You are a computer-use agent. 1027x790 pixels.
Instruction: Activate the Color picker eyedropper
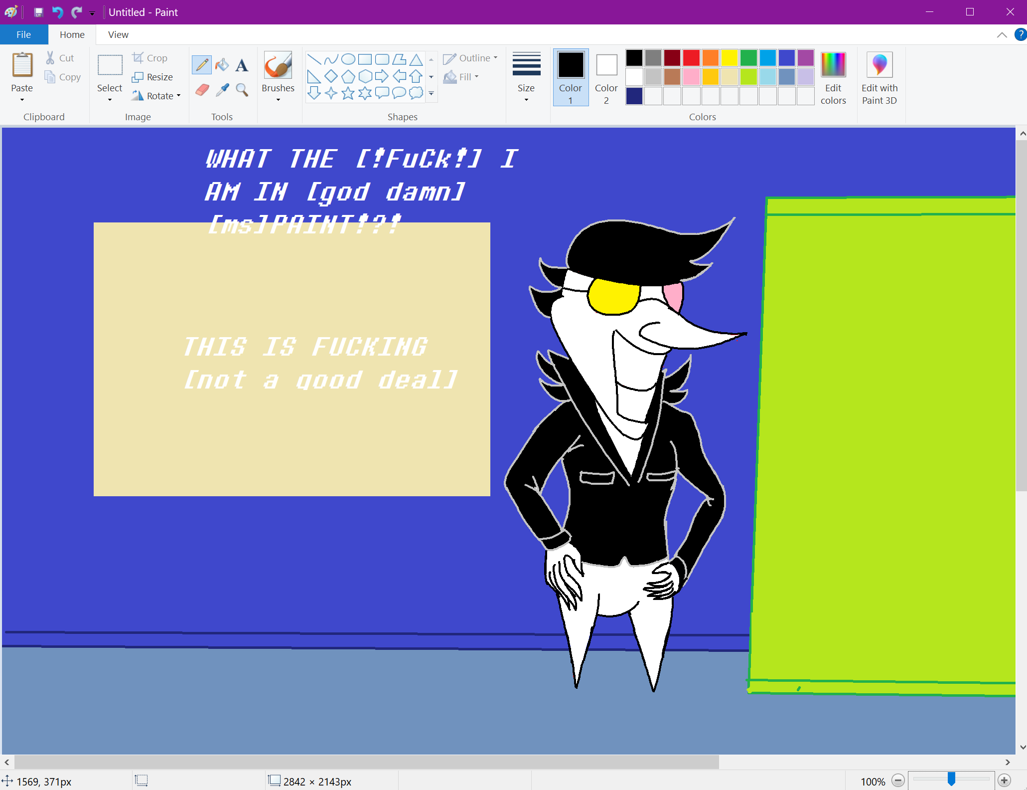(222, 90)
